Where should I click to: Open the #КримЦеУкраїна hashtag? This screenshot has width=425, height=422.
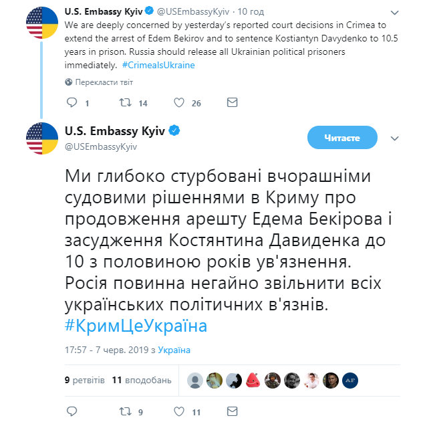click(x=136, y=326)
